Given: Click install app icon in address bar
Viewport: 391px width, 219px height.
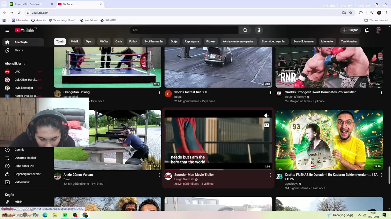Looking at the screenshot, I should coord(344,13).
